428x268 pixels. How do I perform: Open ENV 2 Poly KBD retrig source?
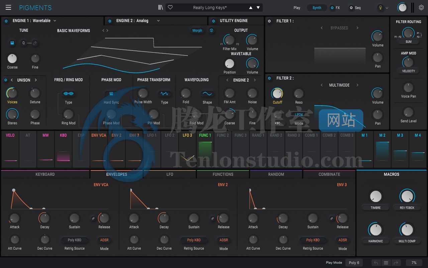194,240
